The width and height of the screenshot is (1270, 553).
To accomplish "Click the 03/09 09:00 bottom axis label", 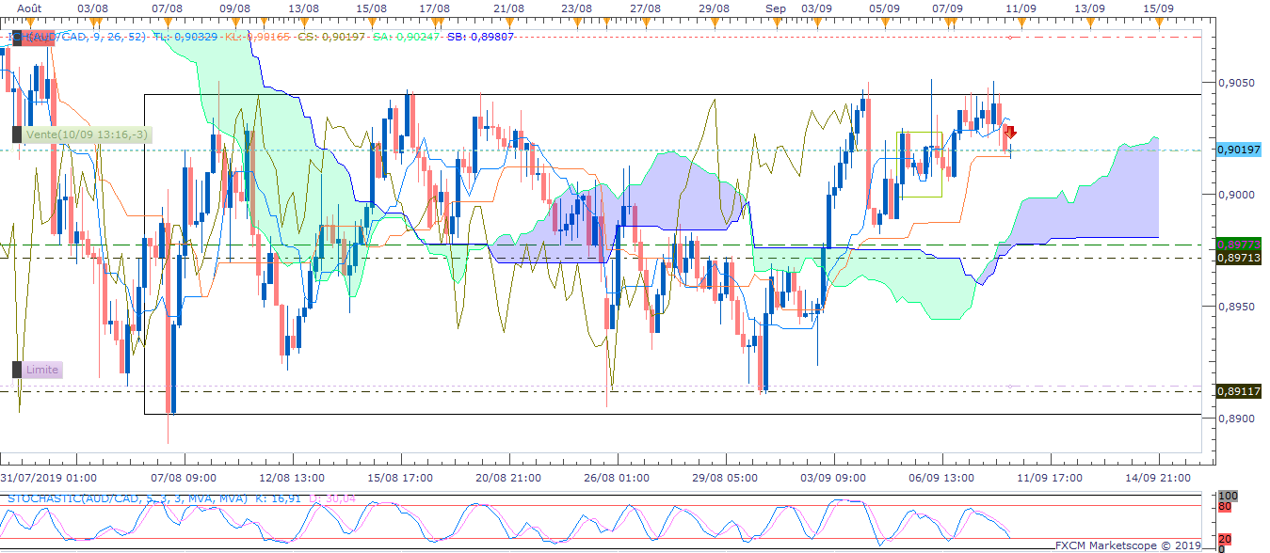I will (x=832, y=478).
